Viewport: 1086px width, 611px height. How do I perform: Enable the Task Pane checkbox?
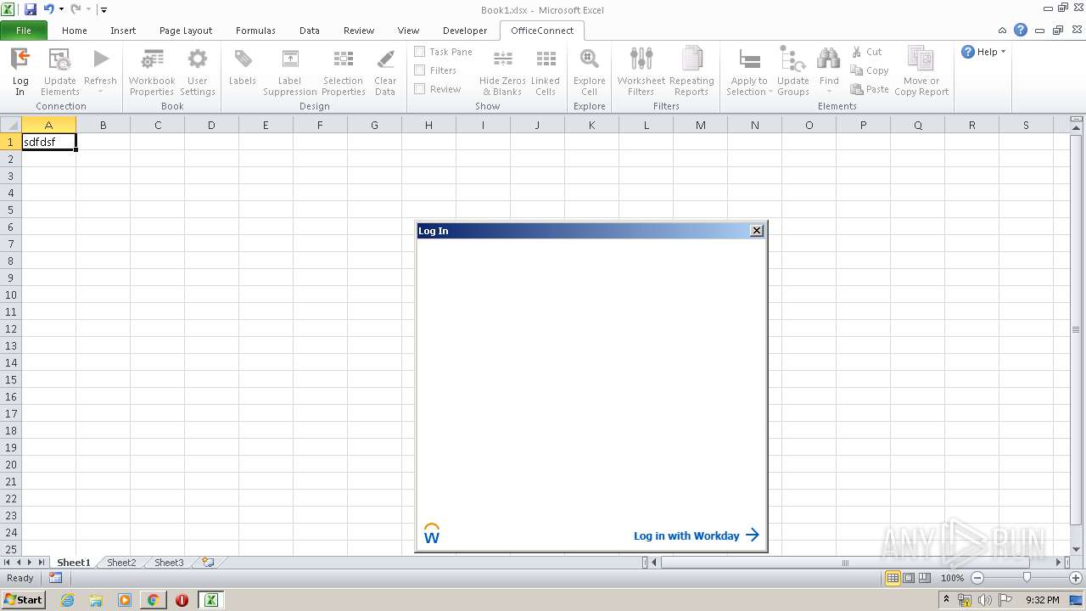pos(419,52)
